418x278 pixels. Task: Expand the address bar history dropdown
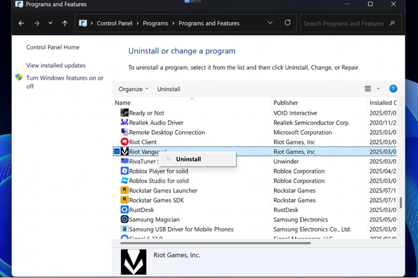[270, 23]
